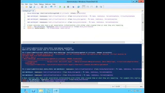
Task: Undo last edit with blue arrow icon
Action: coord(51,7)
